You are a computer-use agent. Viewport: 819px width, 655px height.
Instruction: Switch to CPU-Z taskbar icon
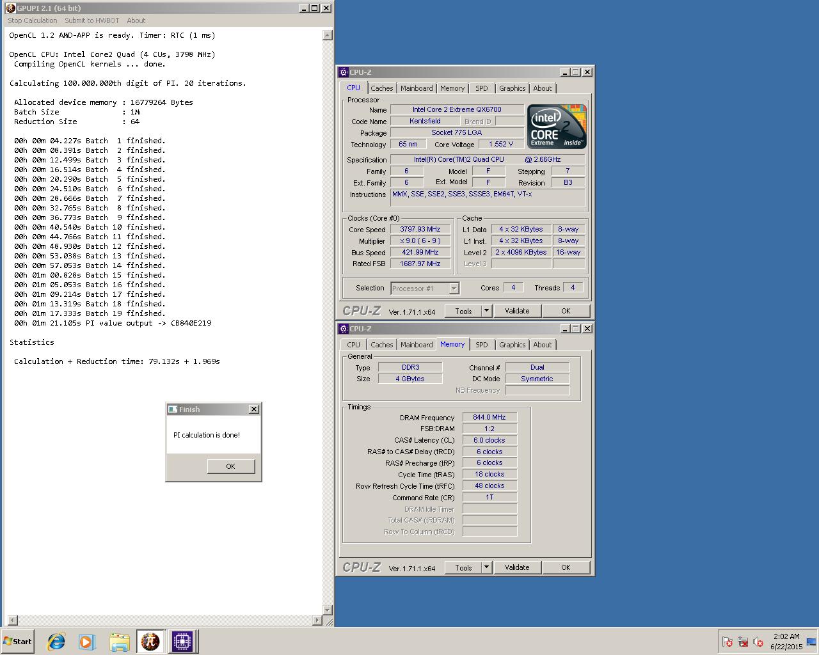pos(182,641)
